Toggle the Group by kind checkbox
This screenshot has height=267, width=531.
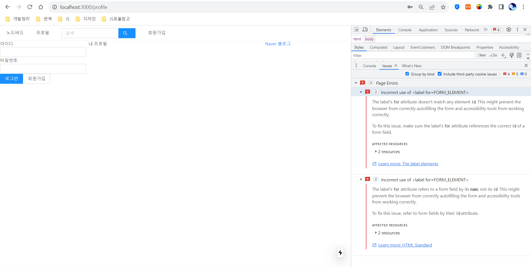pos(407,74)
